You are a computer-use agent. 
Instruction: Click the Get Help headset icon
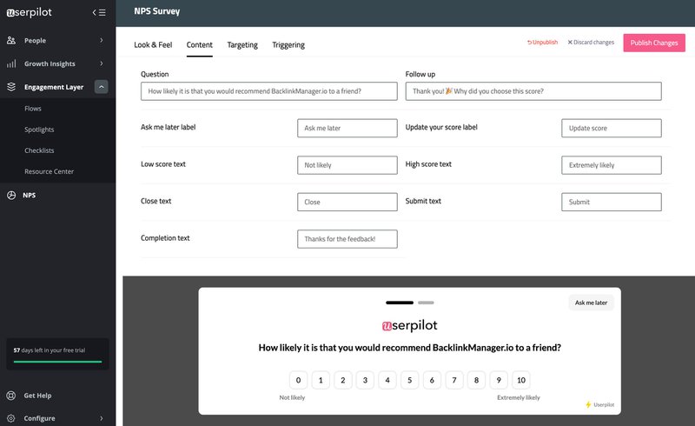click(x=11, y=396)
